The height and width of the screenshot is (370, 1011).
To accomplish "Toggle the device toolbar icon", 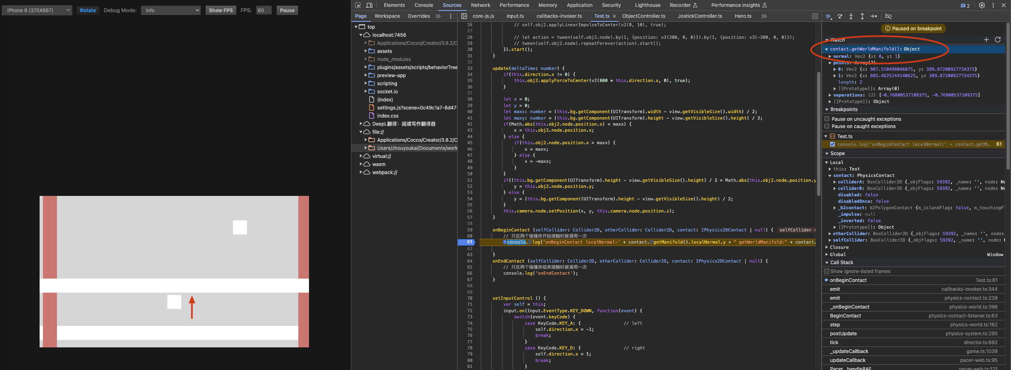I will pos(369,5).
